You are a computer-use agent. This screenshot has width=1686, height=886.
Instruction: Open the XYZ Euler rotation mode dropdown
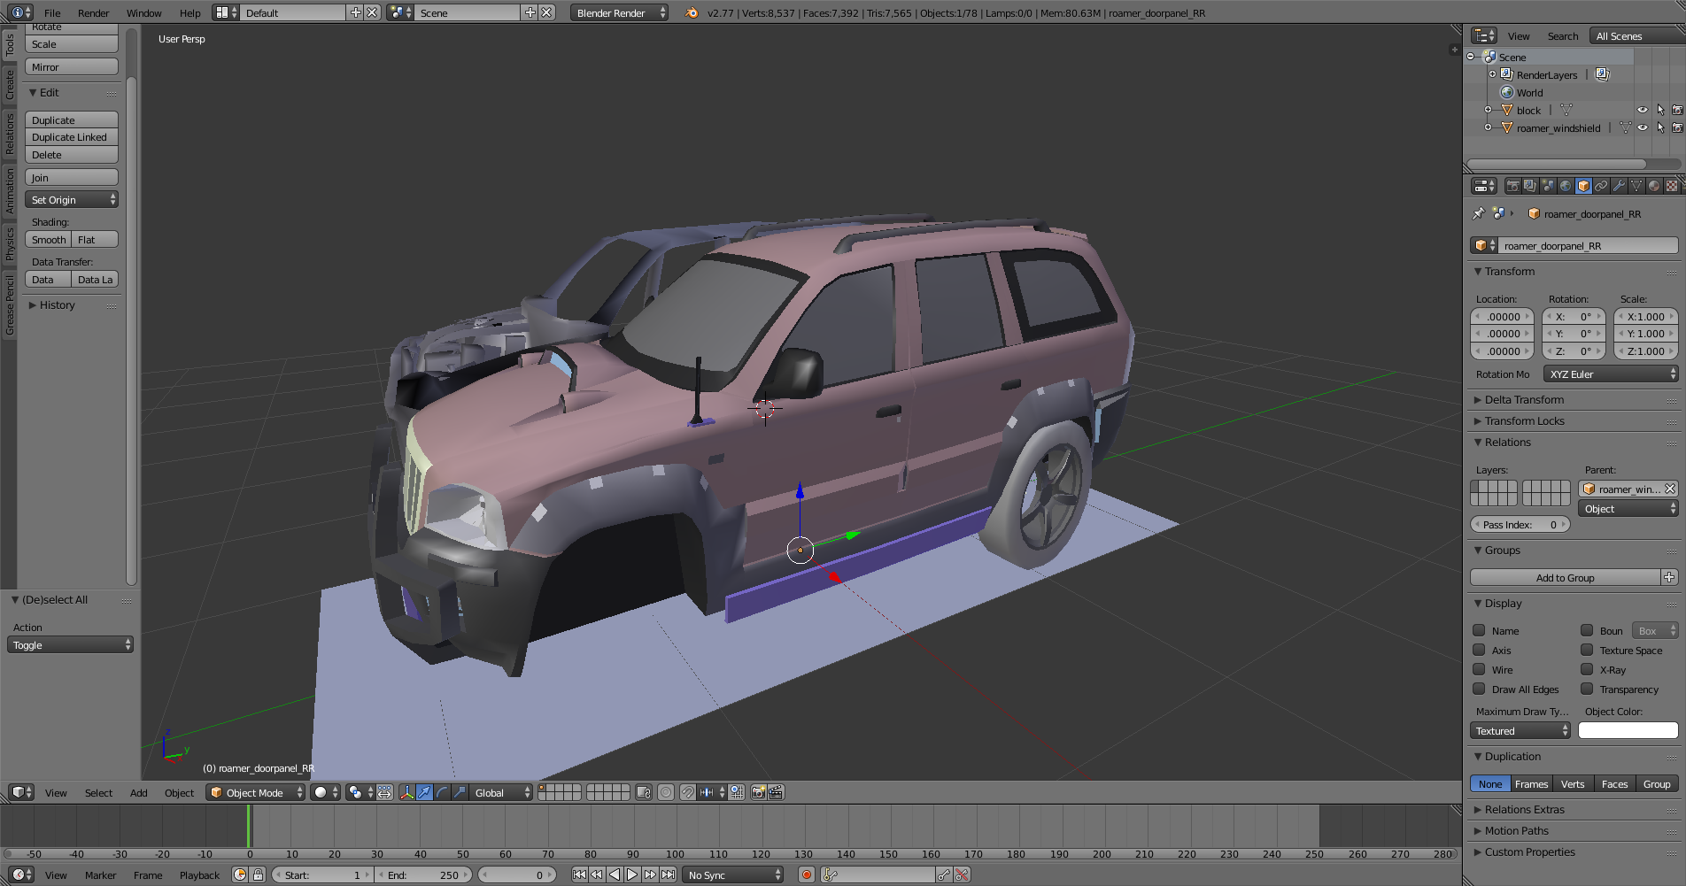click(1611, 374)
